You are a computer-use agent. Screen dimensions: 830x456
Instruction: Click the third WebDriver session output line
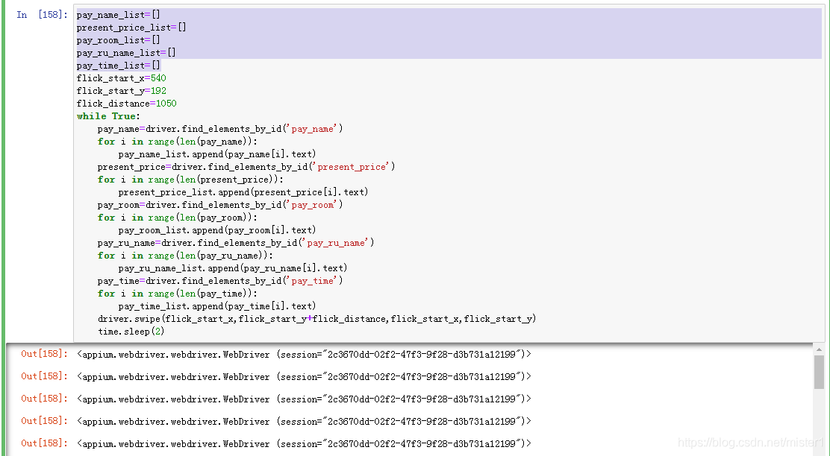304,399
